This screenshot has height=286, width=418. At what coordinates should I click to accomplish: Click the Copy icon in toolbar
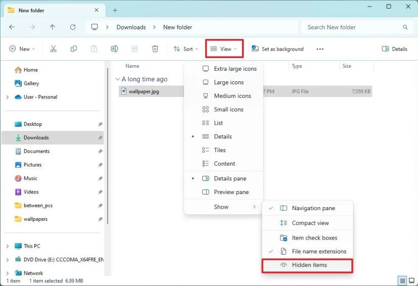click(74, 49)
